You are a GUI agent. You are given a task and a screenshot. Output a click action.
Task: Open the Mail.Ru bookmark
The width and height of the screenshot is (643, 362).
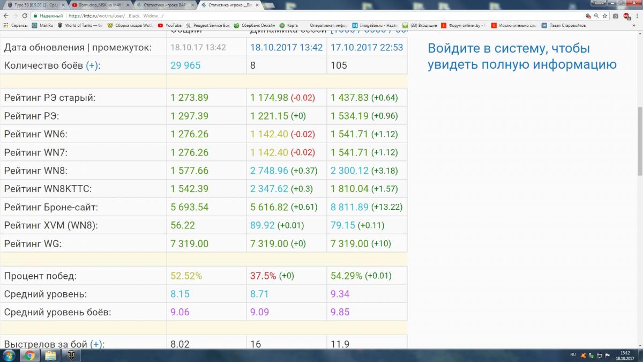42,25
